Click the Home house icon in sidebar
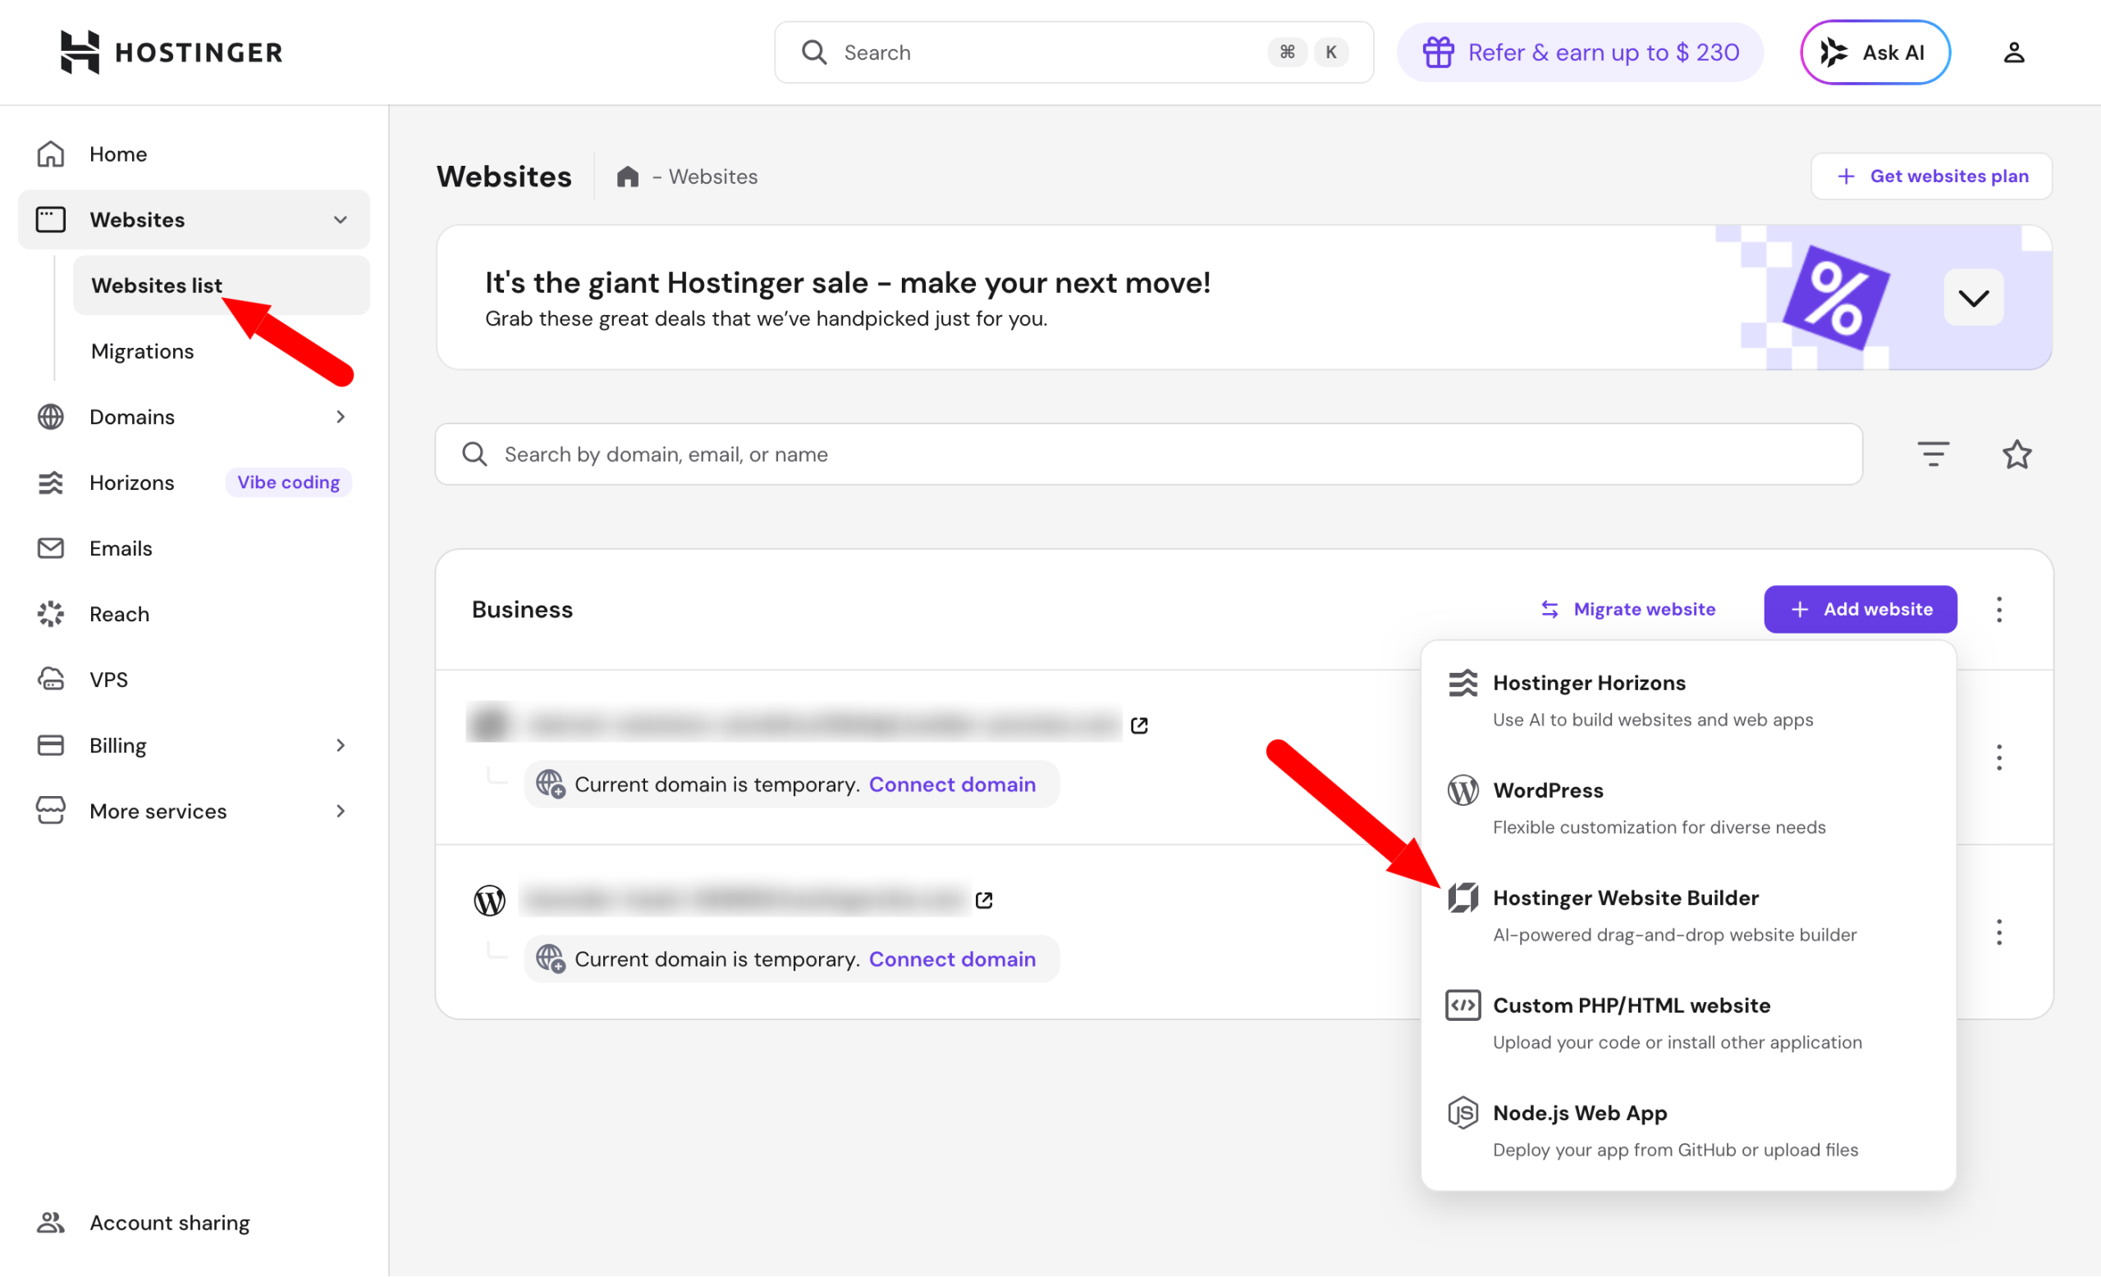Screen dimensions: 2101x1277 [50, 154]
